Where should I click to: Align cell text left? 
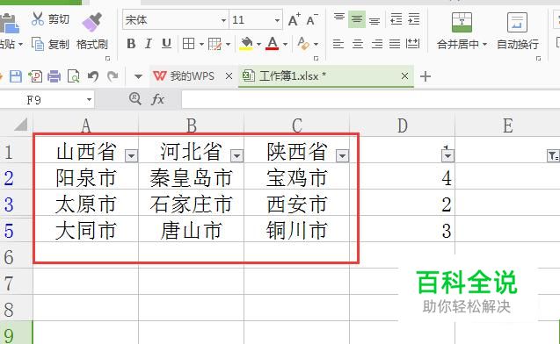tap(338, 44)
